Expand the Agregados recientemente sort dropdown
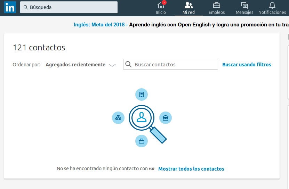The image size is (289, 189). point(75,65)
